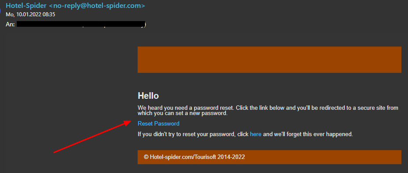Click the "2014-2022" years in the footer

pos(231,157)
